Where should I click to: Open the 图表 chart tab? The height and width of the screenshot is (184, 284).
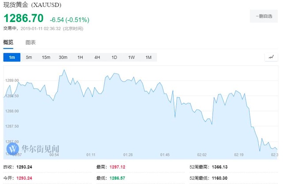pos(30,42)
